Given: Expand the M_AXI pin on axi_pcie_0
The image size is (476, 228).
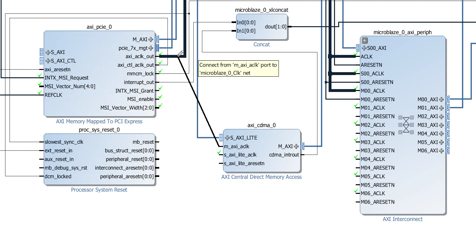Looking at the screenshot, I should [x=150, y=39].
